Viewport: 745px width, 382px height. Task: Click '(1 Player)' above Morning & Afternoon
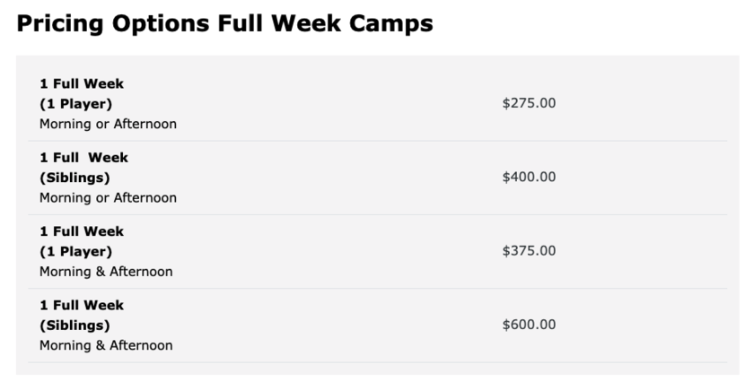76,251
